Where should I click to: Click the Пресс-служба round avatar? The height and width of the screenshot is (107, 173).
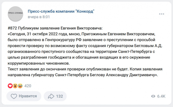tap(16, 14)
